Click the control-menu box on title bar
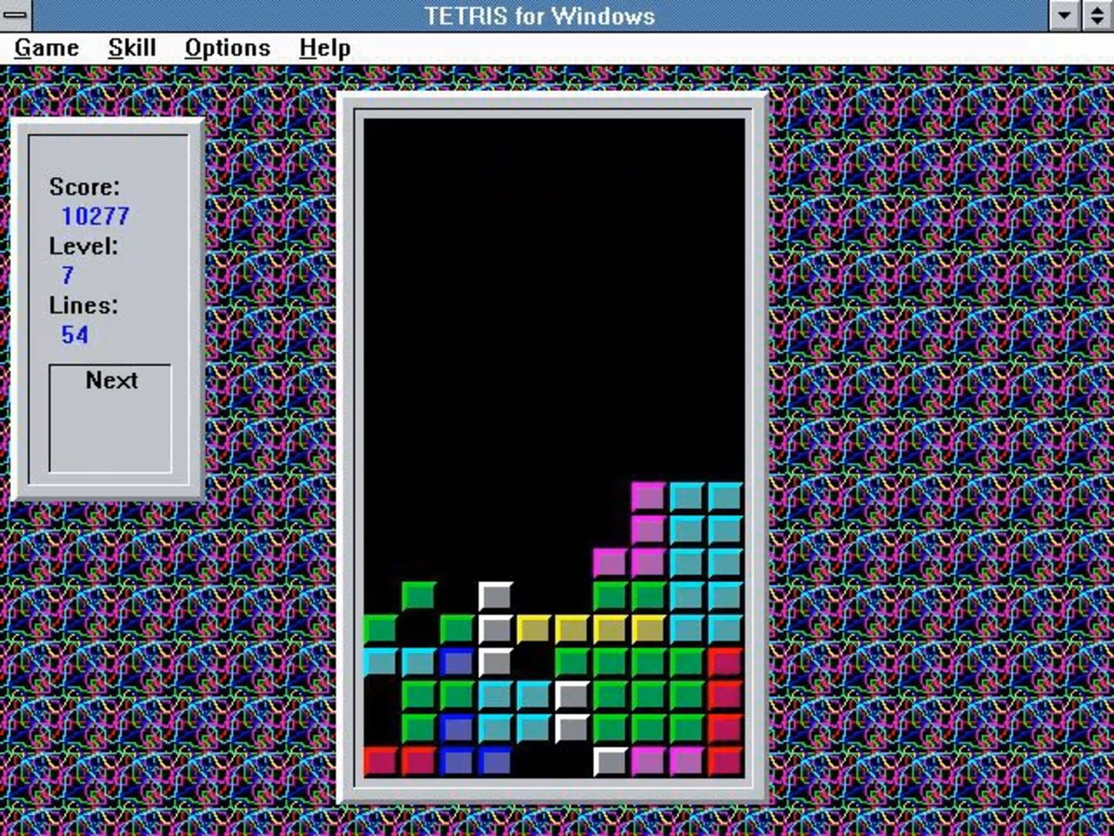Viewport: 1114px width, 836px height. (x=14, y=15)
